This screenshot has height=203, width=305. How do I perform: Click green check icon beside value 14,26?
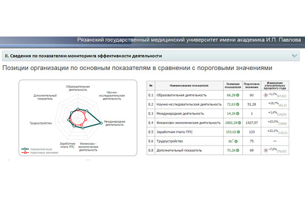(238, 113)
